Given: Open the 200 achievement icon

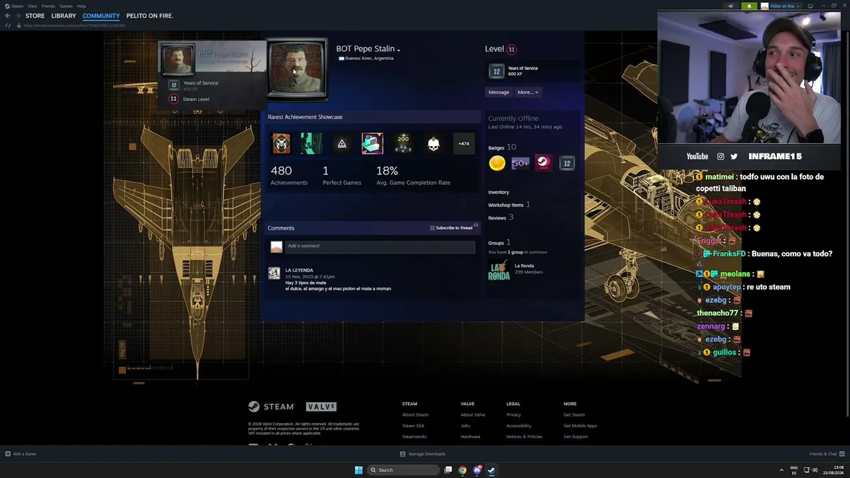Looking at the screenshot, I should [x=403, y=143].
